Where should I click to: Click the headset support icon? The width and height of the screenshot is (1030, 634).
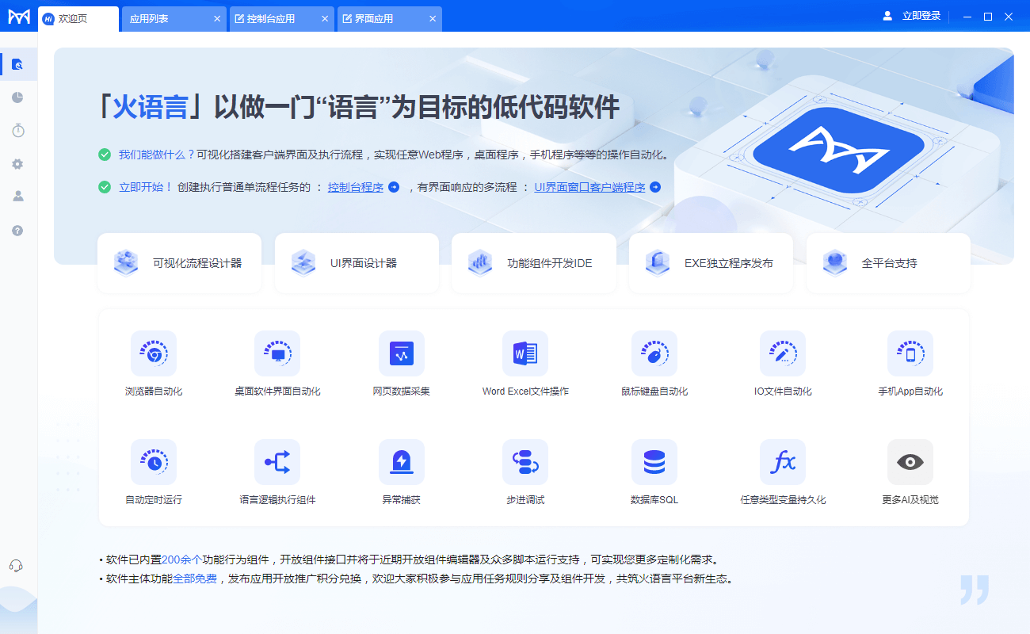(x=17, y=566)
